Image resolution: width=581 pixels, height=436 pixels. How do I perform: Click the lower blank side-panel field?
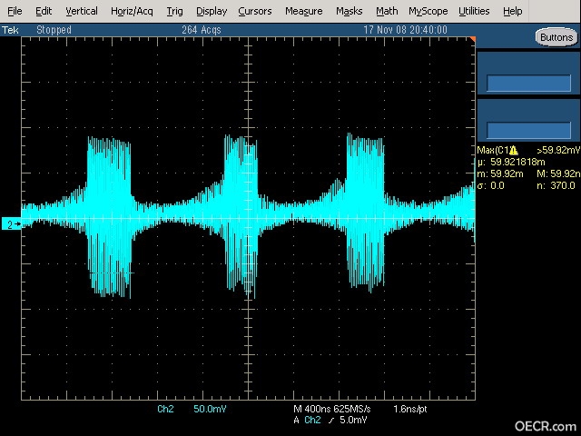[x=528, y=131]
